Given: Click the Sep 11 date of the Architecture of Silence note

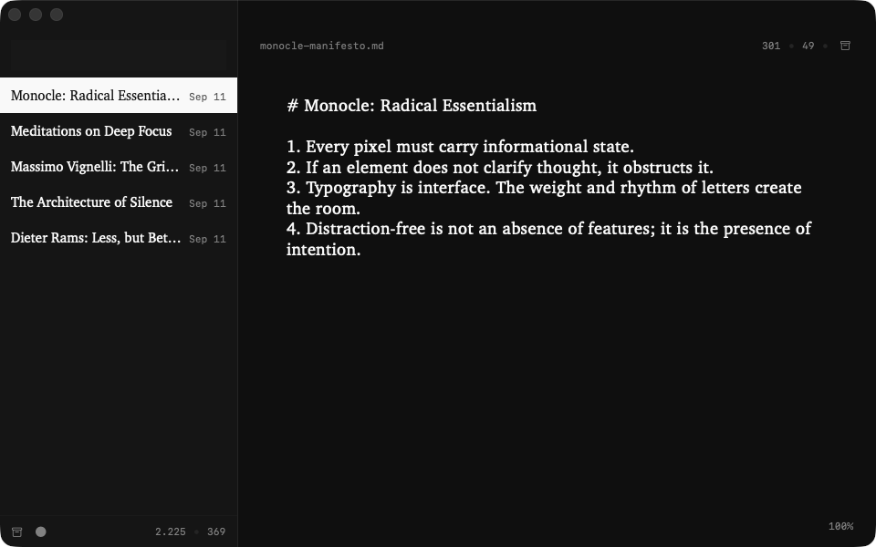Looking at the screenshot, I should 207,203.
